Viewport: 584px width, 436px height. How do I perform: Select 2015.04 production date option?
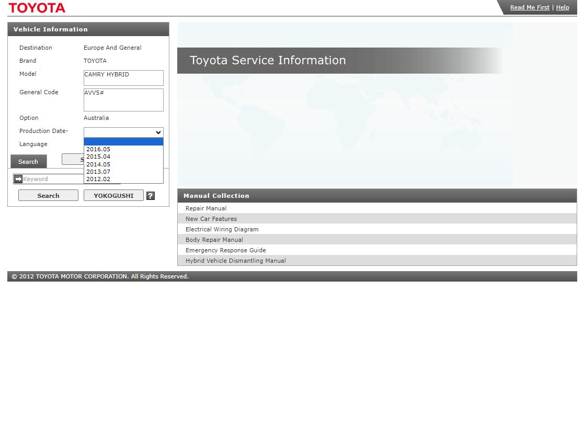coord(123,156)
